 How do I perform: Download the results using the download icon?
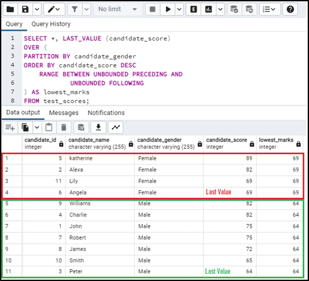pos(98,128)
